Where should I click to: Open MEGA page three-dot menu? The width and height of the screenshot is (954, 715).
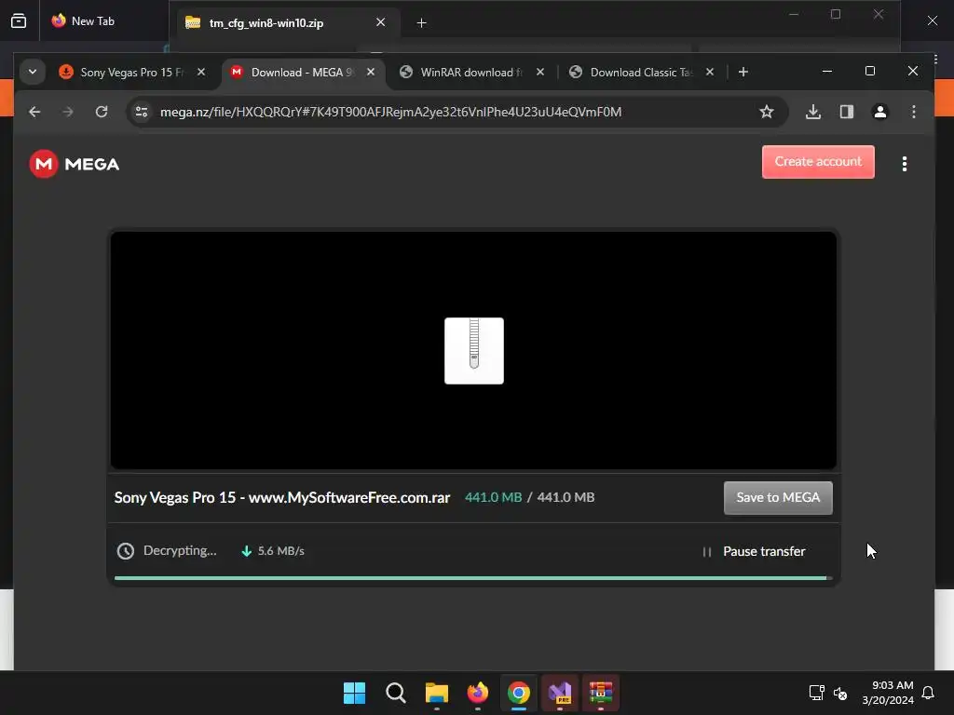[x=904, y=164]
